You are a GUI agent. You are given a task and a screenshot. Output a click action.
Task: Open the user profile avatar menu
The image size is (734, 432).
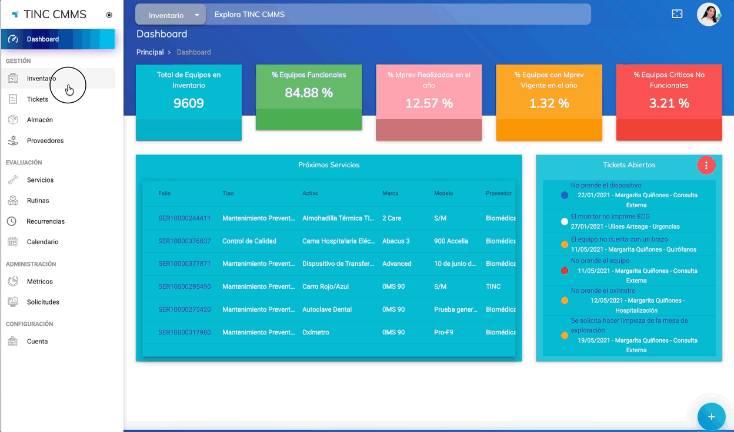click(709, 15)
